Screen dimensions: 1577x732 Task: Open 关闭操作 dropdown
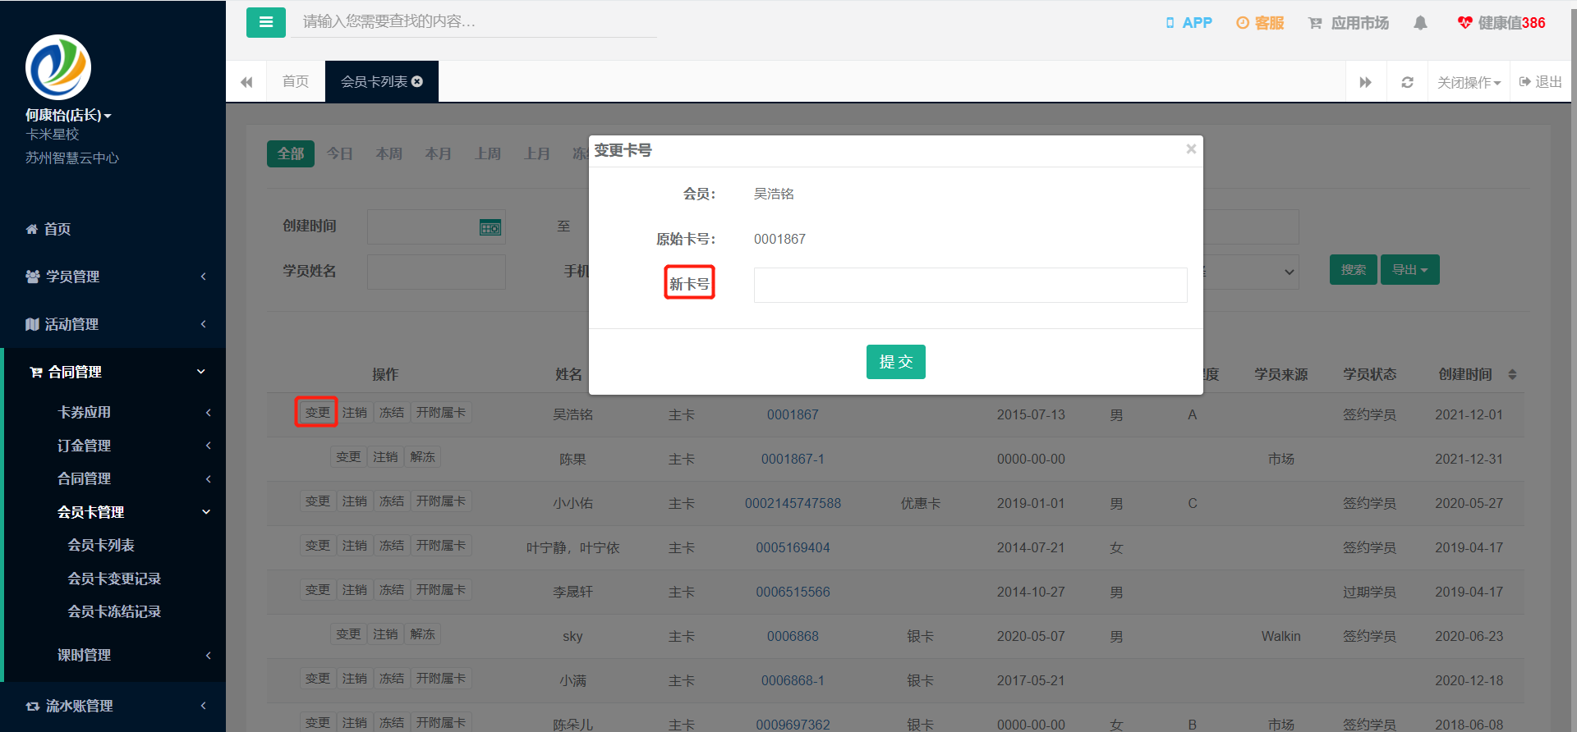coord(1469,82)
